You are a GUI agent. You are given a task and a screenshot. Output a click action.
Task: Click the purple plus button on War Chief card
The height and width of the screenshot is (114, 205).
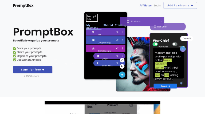[183, 49]
